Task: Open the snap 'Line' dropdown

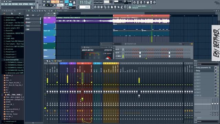Action: click(x=72, y=8)
